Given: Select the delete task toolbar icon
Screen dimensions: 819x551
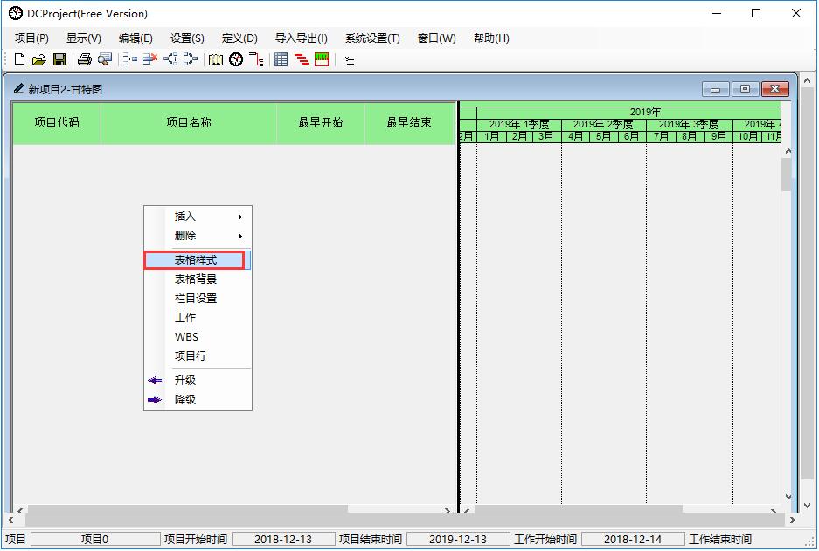Looking at the screenshot, I should coord(150,59).
